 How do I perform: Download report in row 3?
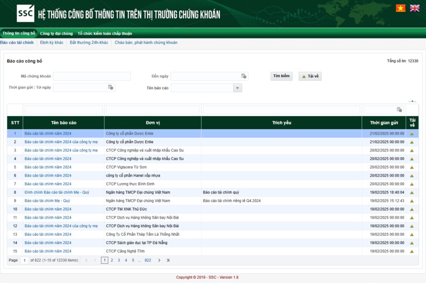coord(412,151)
